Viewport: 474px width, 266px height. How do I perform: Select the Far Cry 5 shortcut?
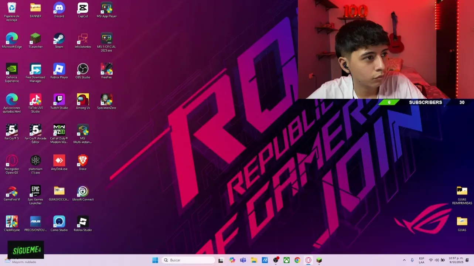coord(12,132)
